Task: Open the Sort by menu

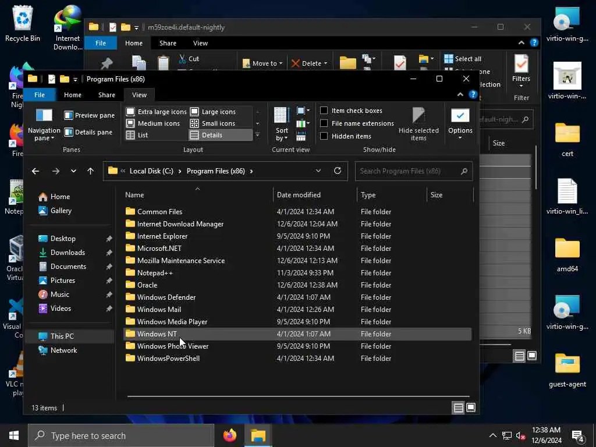Action: 282,125
